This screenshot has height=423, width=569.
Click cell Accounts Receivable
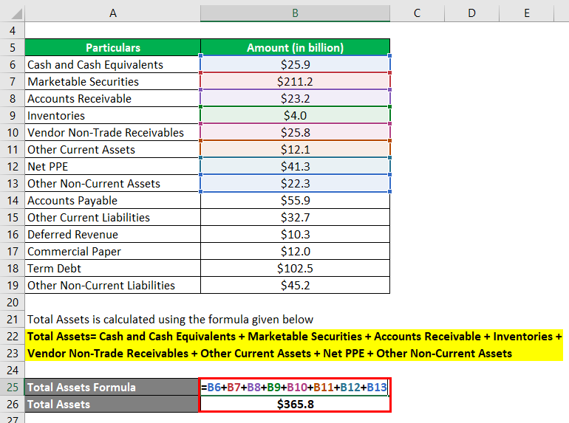112,99
